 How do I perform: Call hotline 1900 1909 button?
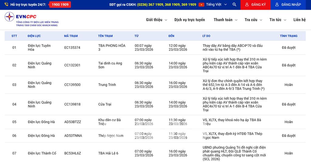[x=60, y=5]
